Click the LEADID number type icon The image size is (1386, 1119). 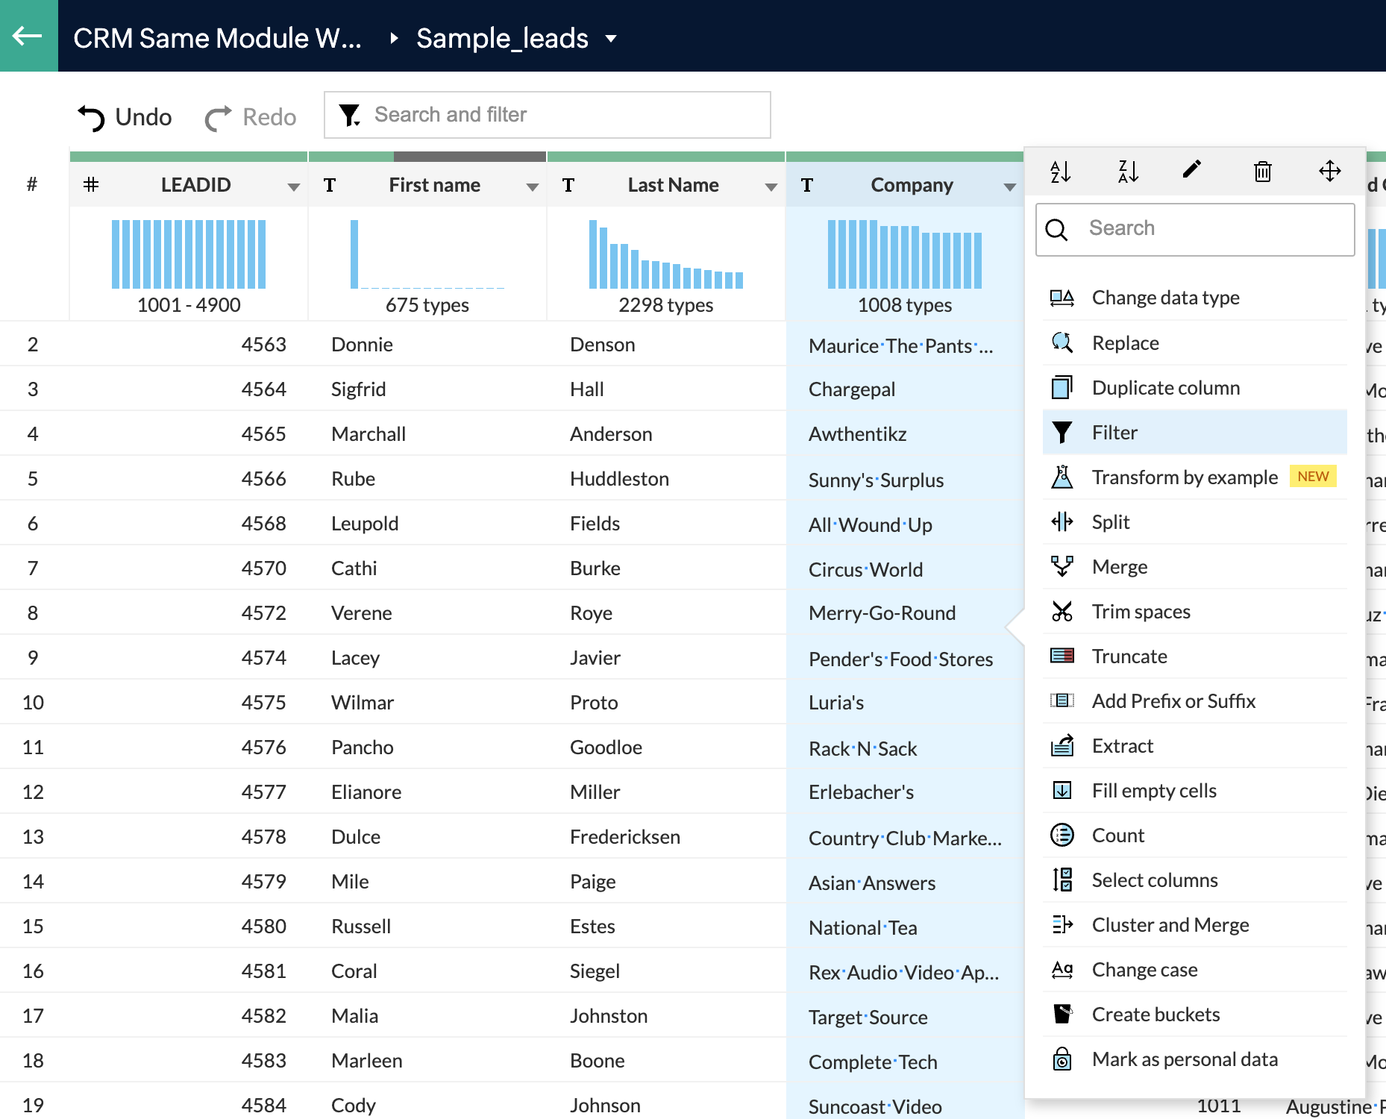coord(91,185)
